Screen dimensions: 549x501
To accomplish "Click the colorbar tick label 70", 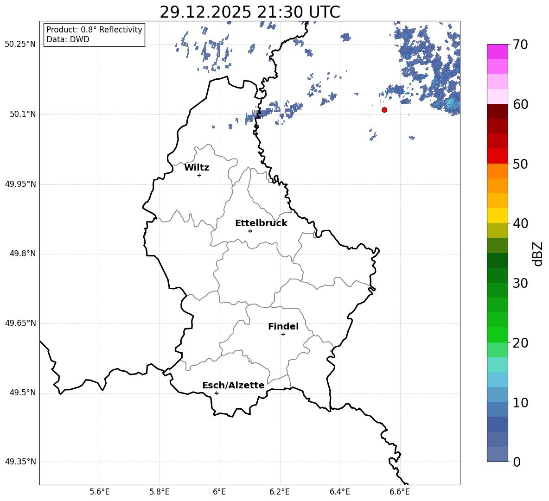I will [520, 44].
